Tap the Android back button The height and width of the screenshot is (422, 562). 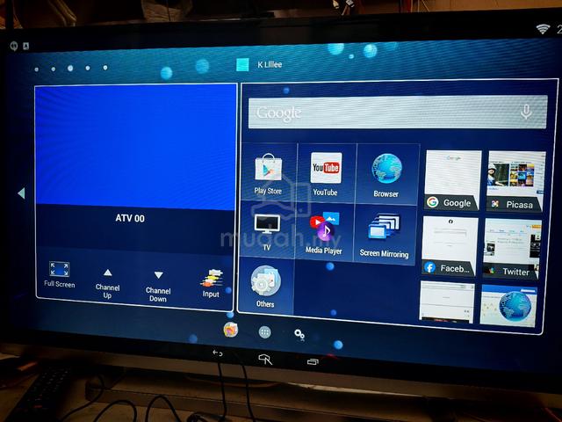217,353
